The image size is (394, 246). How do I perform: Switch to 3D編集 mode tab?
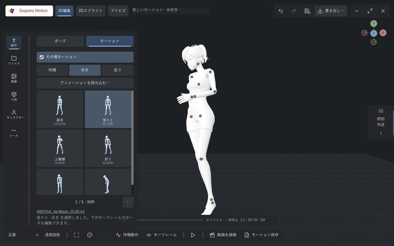coord(64,11)
